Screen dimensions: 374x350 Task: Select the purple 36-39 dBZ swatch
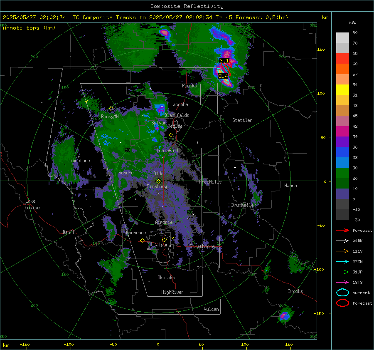(342, 141)
